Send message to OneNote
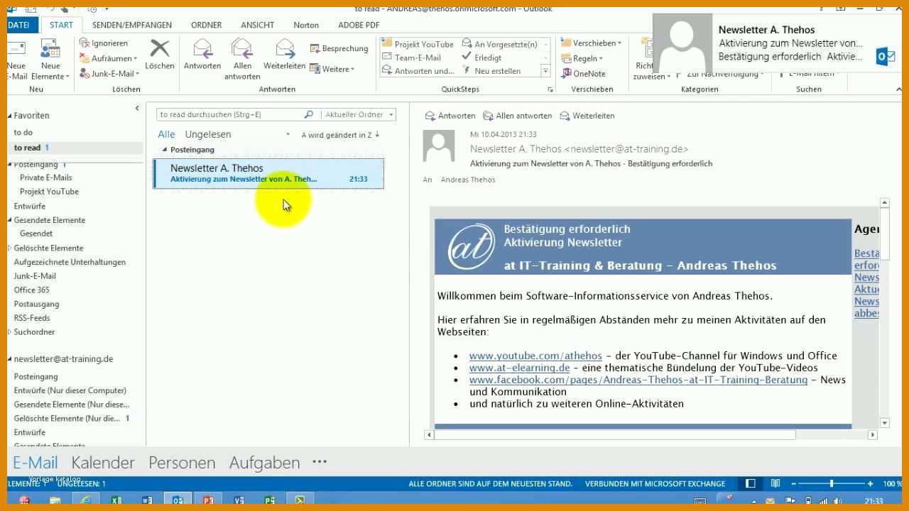Screen dimensions: 909x511 click(x=583, y=73)
